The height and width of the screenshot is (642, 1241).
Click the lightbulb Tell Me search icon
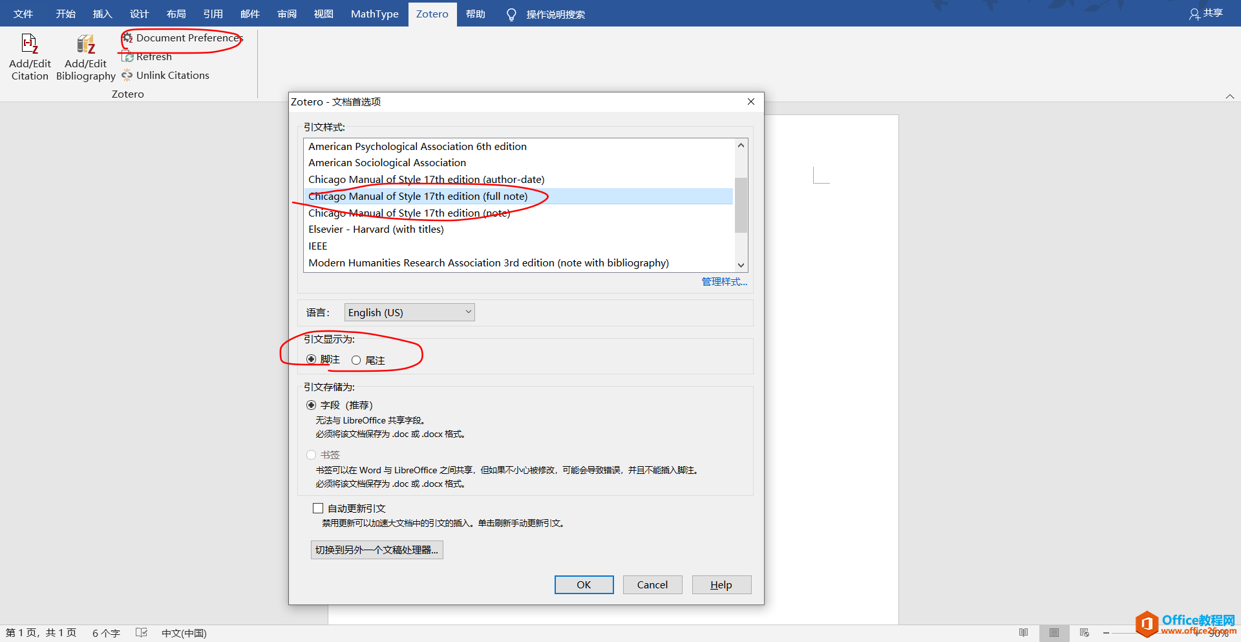[511, 14]
